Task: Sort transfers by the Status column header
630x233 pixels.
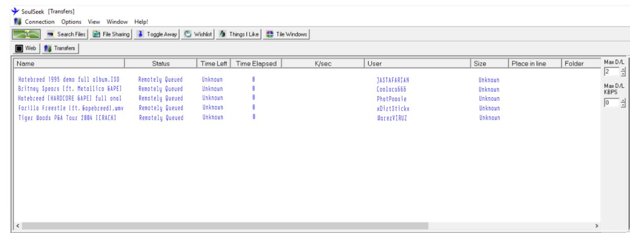Action: coord(161,63)
